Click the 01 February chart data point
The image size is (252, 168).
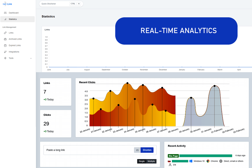pos(214,86)
